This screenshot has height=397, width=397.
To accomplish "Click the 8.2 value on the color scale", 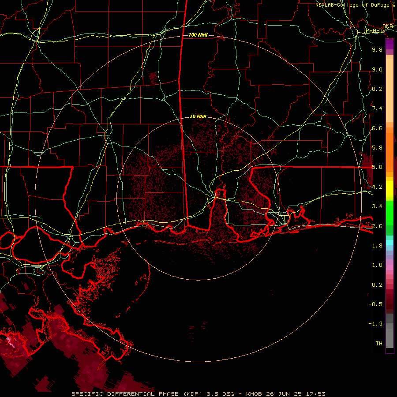I will (377, 89).
